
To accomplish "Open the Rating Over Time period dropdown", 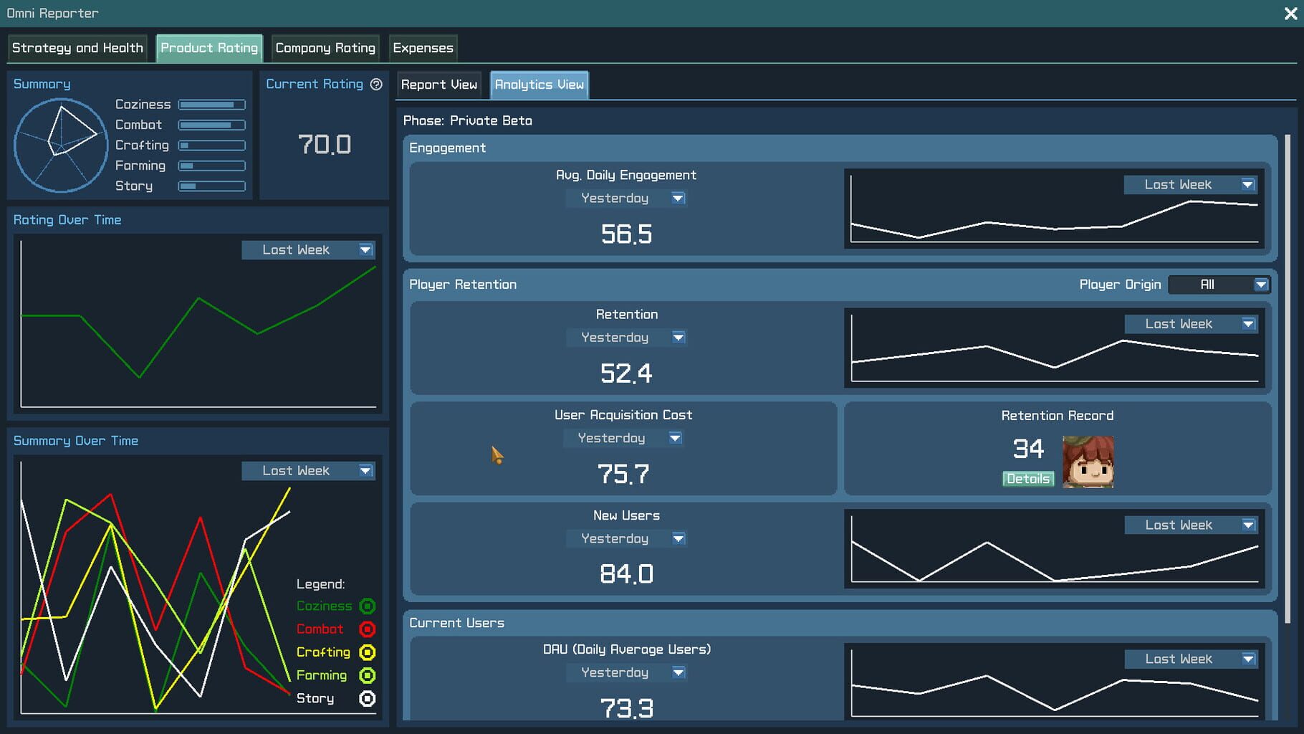I will coord(309,249).
